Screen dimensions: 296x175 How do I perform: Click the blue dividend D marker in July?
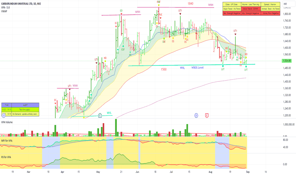(196, 115)
